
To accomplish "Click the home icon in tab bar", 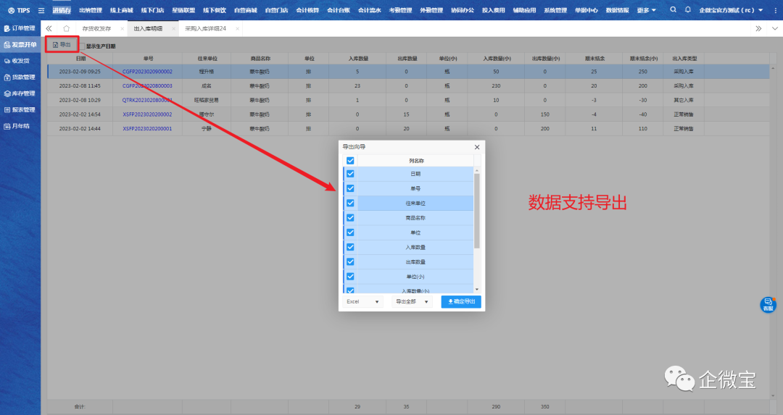I will pyautogui.click(x=67, y=28).
